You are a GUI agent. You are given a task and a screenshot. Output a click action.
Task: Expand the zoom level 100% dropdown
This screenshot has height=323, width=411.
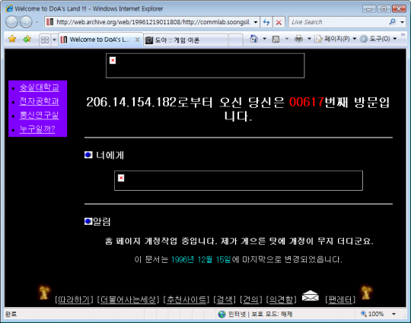tap(393, 314)
